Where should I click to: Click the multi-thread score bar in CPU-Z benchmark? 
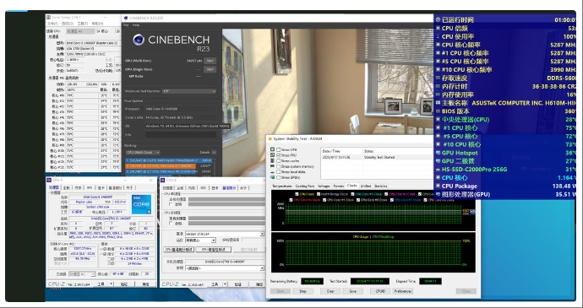click(226, 219)
